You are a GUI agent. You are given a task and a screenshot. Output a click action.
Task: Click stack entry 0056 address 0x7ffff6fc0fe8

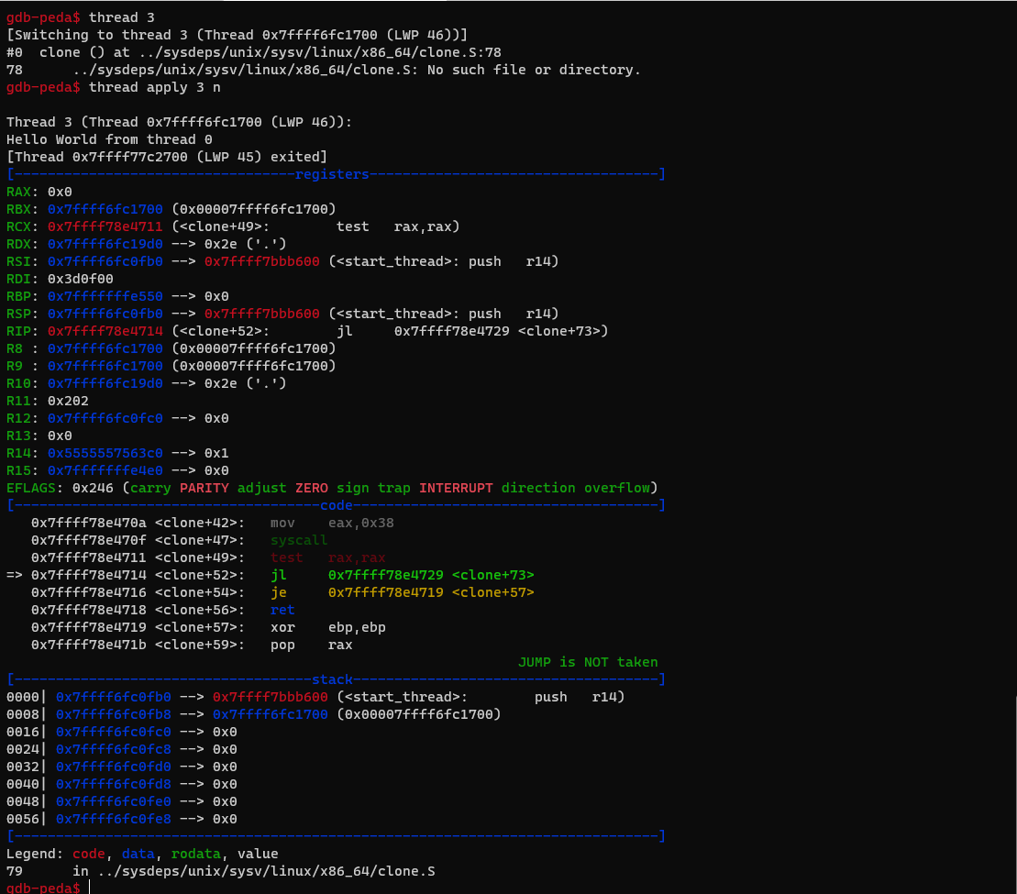pos(114,820)
